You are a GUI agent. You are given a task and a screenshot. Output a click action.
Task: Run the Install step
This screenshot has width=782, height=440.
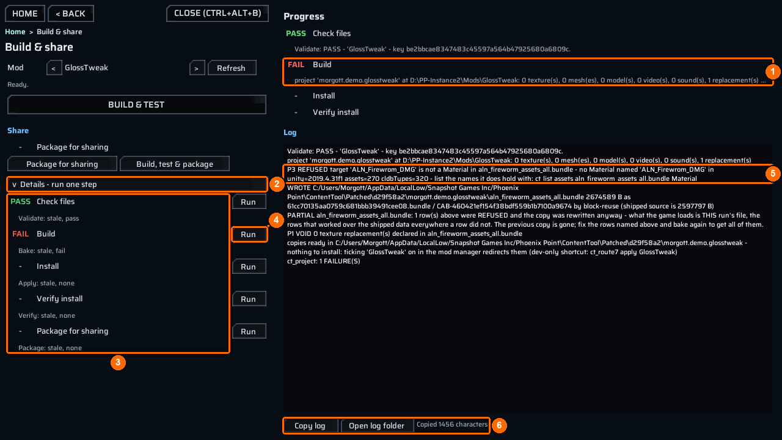point(248,266)
